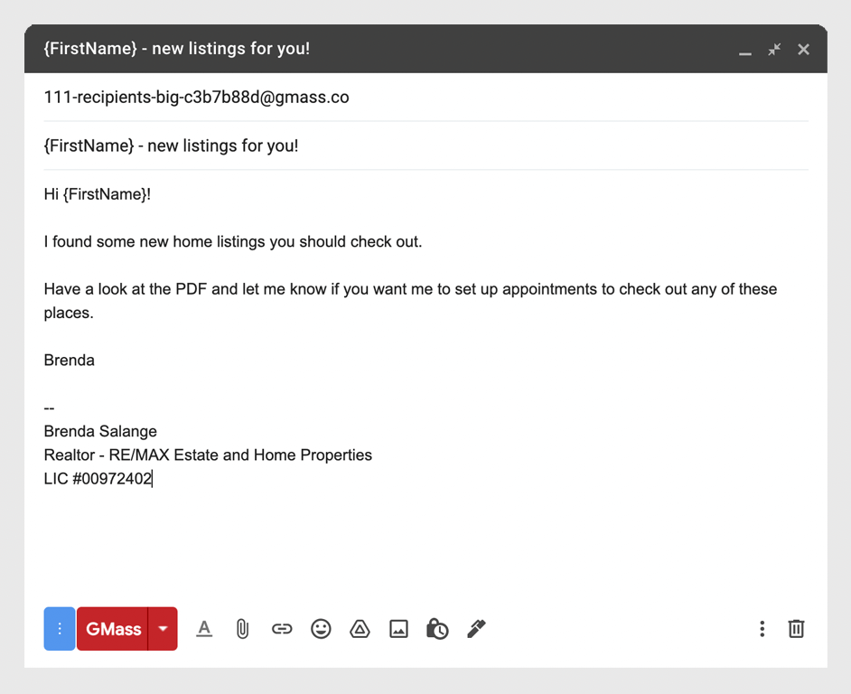Insert files using the Google Drive icon
This screenshot has height=694, width=851.
[x=360, y=629]
